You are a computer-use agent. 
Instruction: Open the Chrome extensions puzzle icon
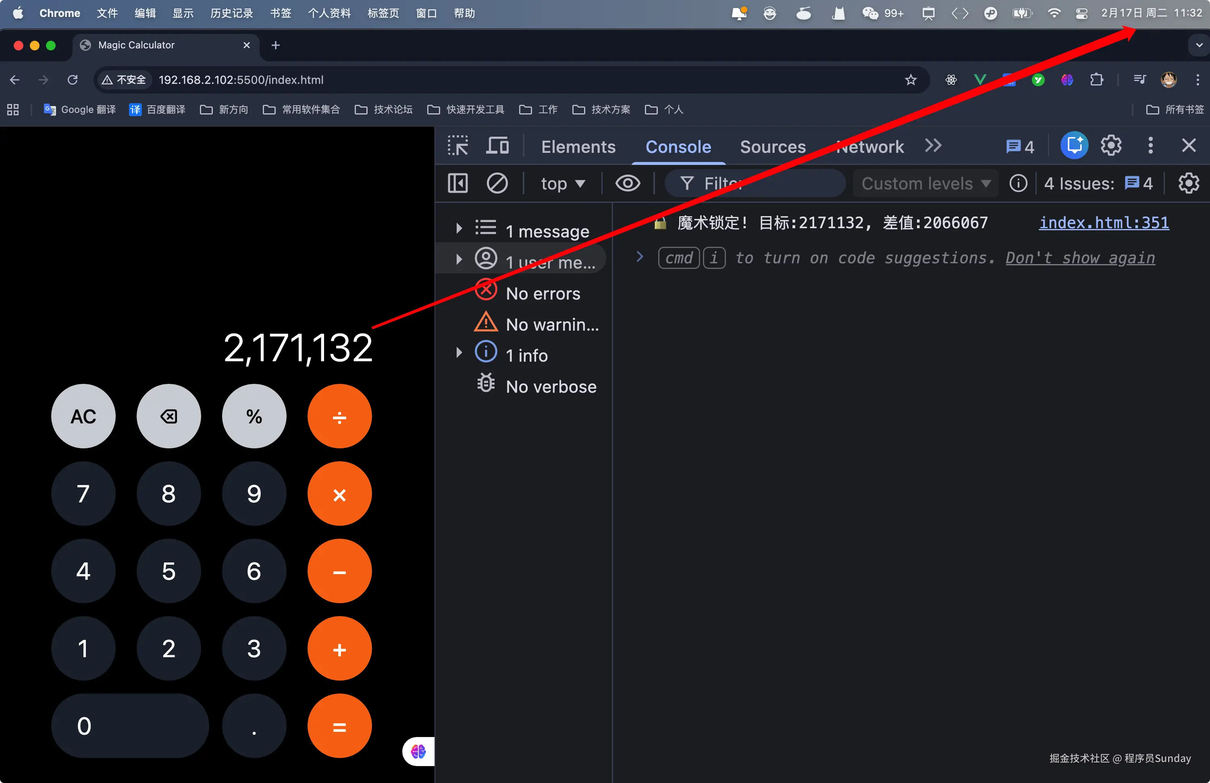click(1096, 80)
